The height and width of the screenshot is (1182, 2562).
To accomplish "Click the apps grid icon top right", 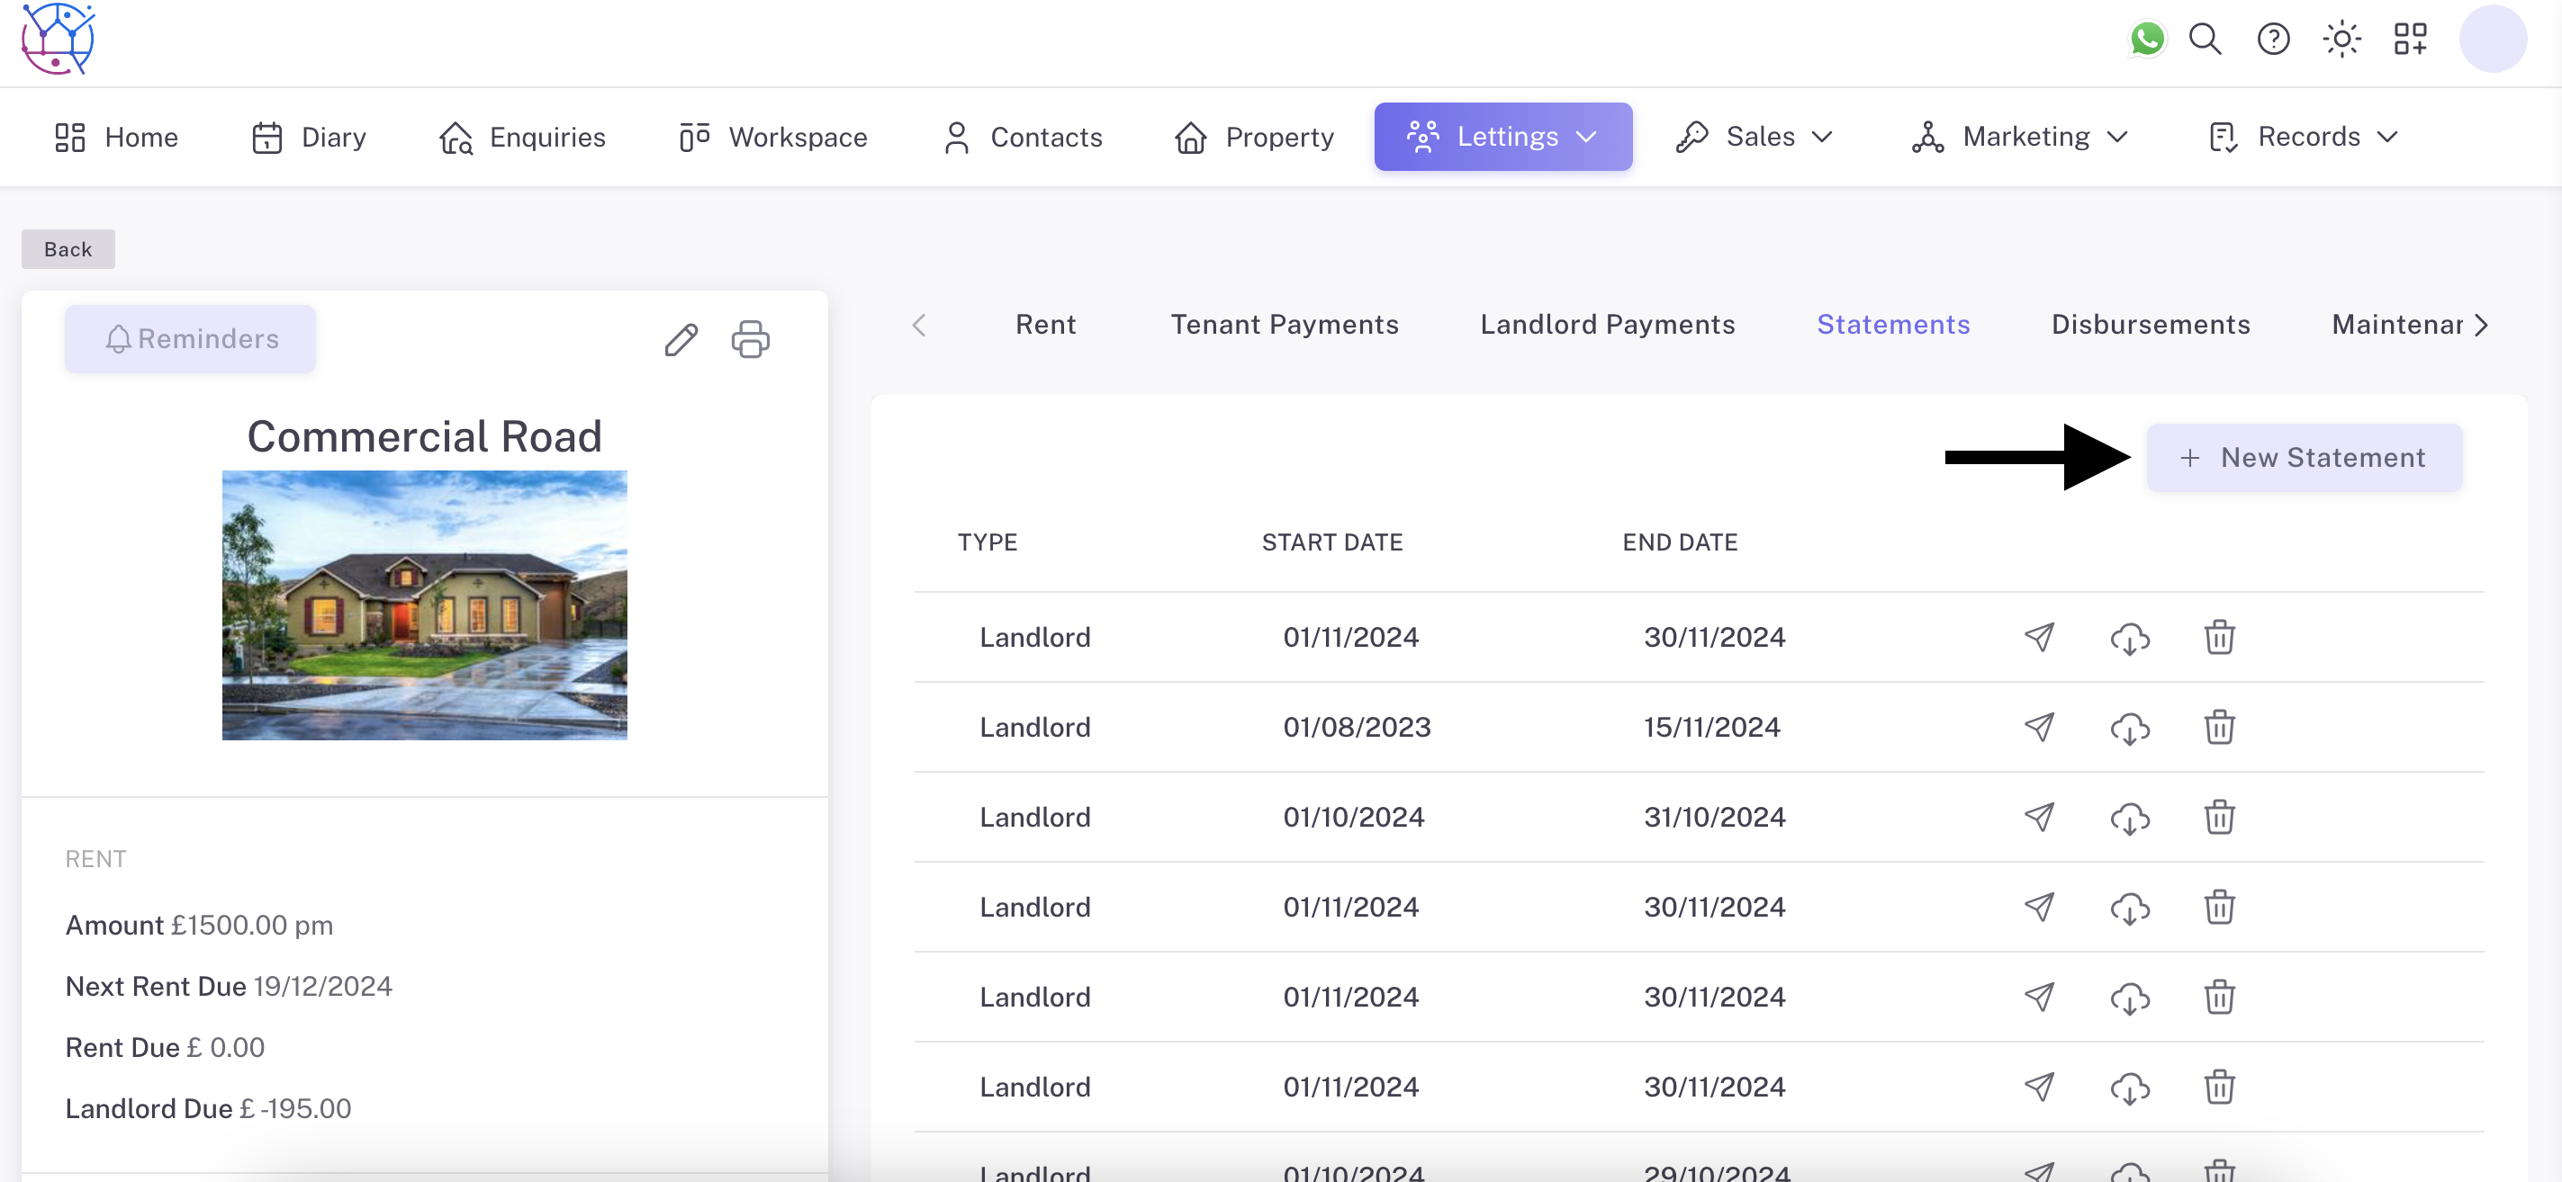I will click(2409, 40).
